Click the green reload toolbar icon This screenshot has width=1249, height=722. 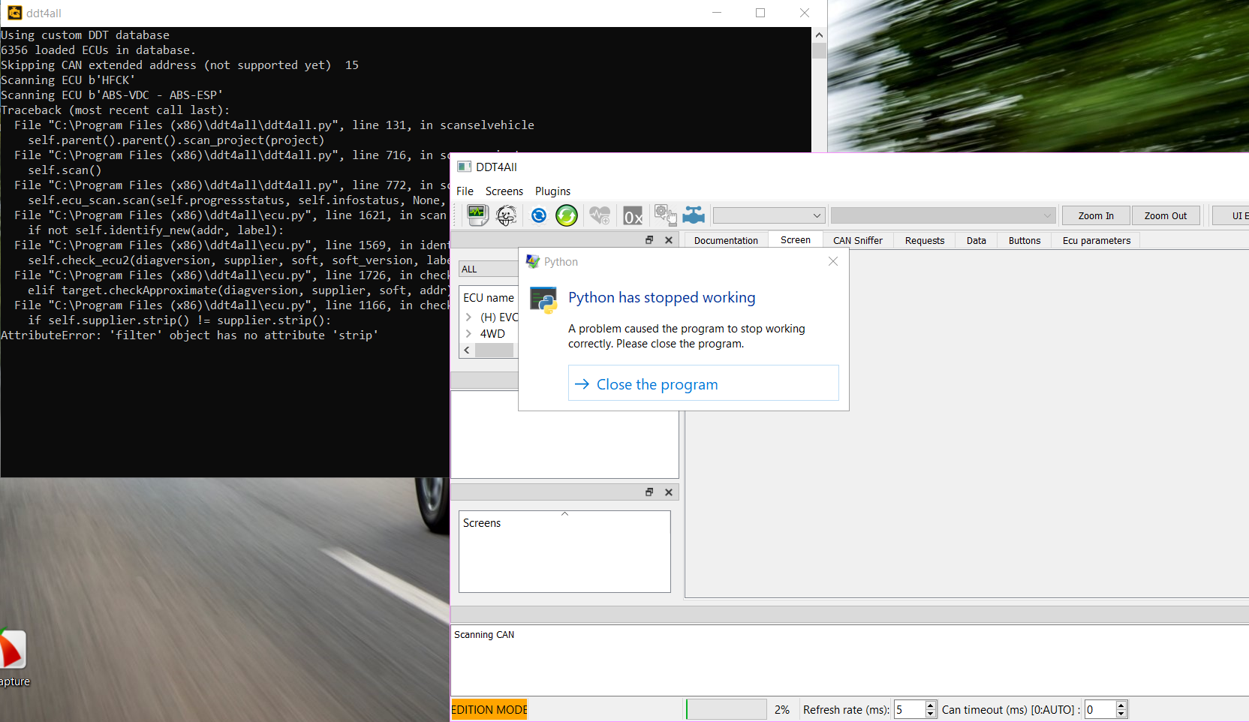pos(567,215)
